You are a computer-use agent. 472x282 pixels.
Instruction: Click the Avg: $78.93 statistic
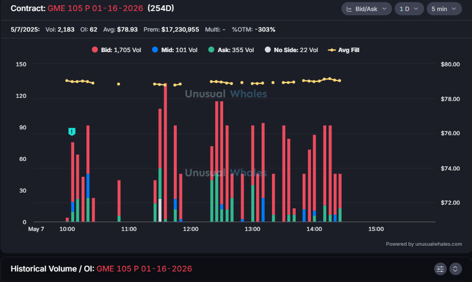(x=120, y=29)
